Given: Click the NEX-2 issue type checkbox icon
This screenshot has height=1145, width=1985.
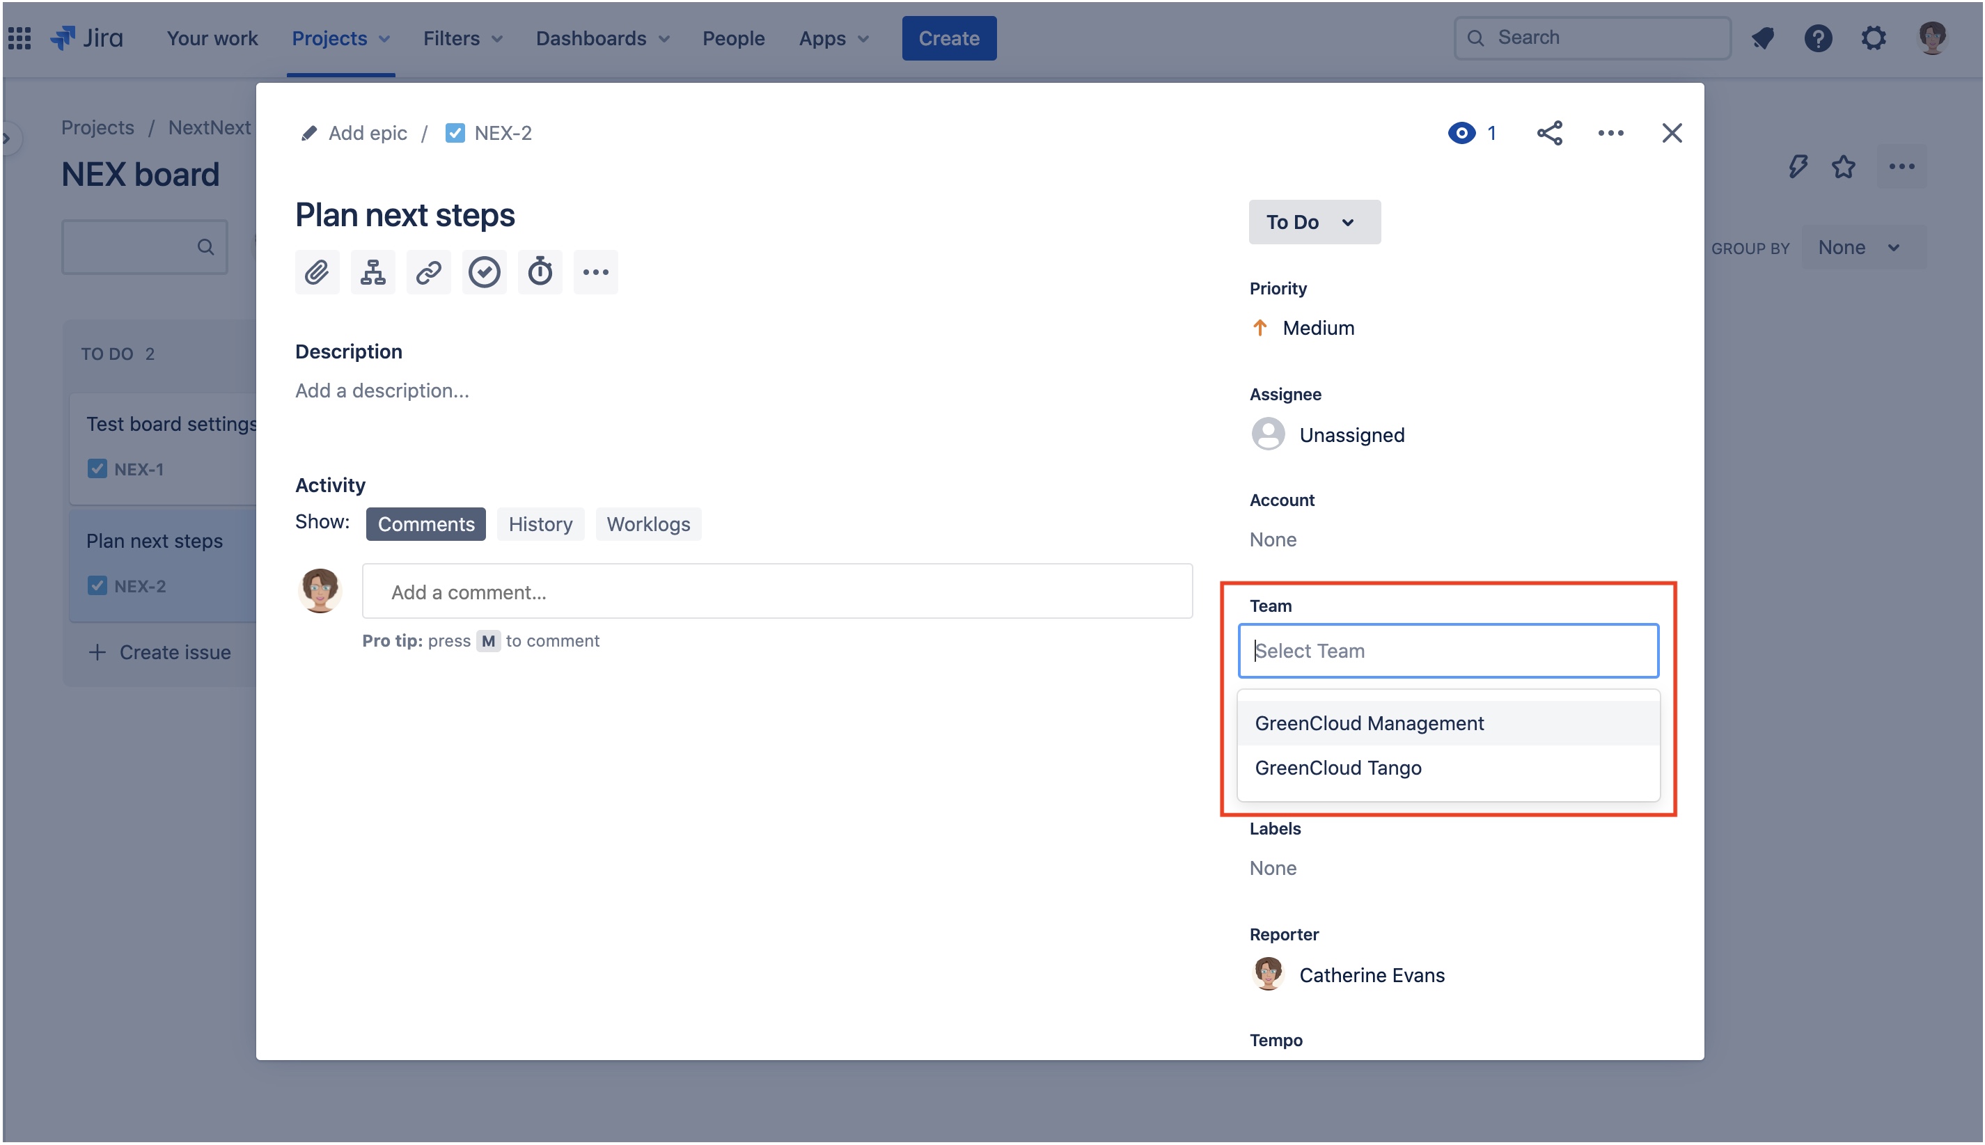Looking at the screenshot, I should [455, 133].
